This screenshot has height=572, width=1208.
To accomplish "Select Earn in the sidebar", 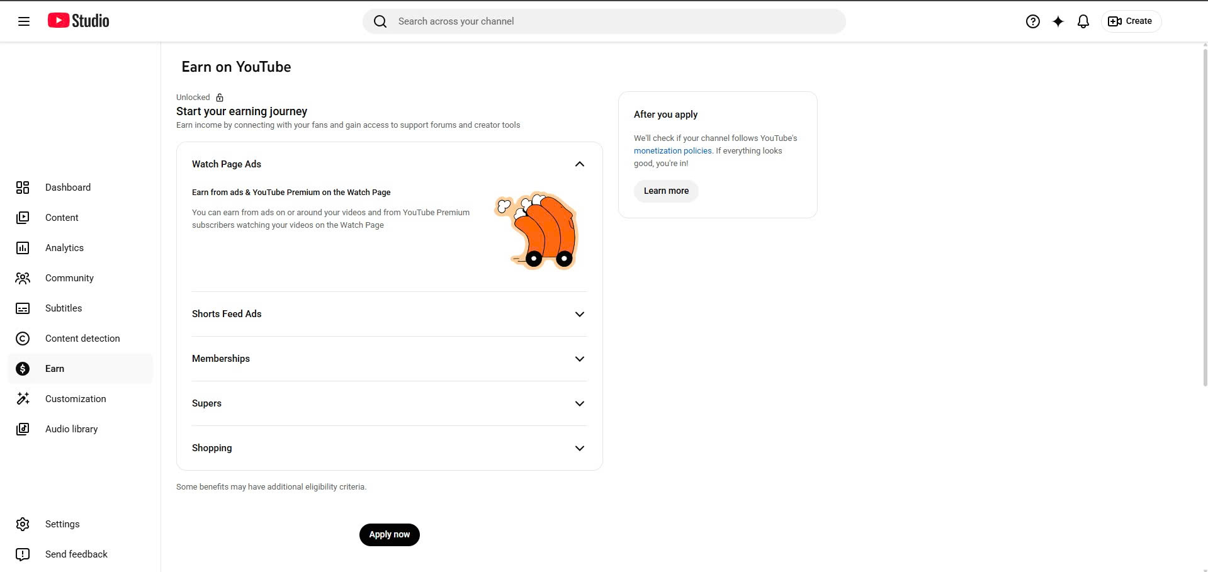I will click(80, 369).
